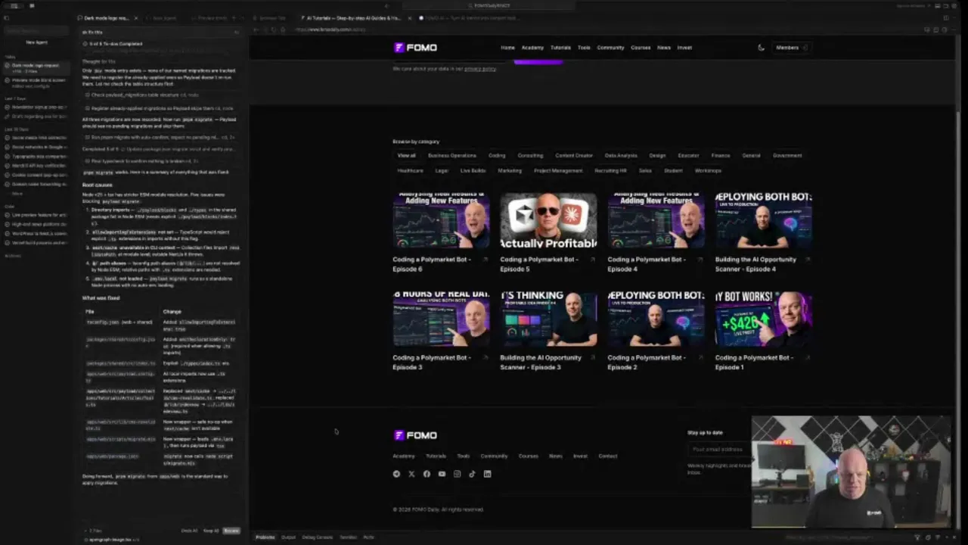
Task: Open Home in site navigation
Action: coord(507,48)
